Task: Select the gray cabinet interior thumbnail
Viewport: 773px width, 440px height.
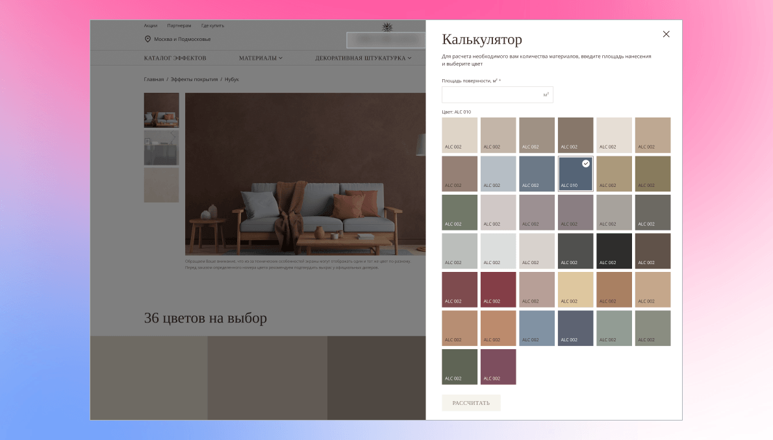Action: pyautogui.click(x=161, y=147)
